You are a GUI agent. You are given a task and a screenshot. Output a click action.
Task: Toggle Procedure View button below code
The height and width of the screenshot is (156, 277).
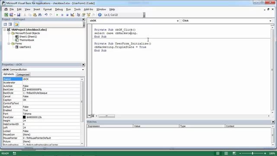tap(89, 116)
